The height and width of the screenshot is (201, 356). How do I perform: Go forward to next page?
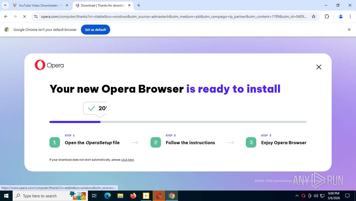[x=15, y=16]
